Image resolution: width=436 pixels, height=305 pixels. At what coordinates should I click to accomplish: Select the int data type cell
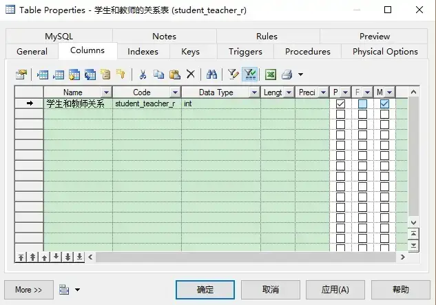221,104
